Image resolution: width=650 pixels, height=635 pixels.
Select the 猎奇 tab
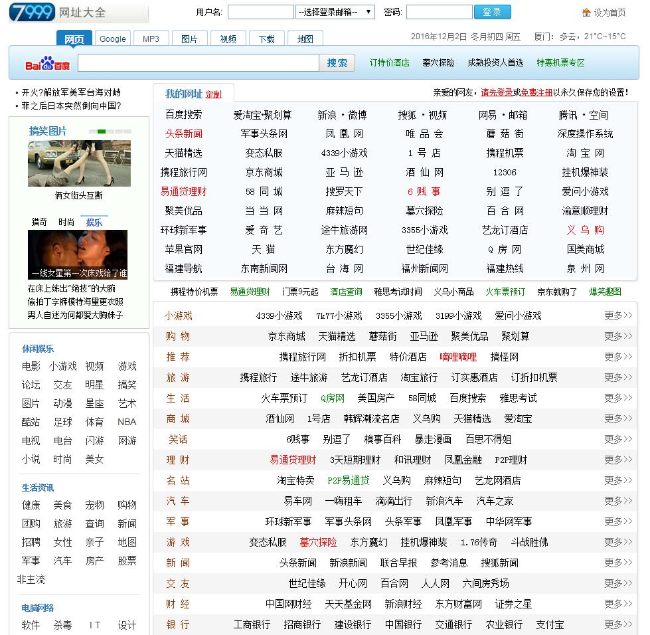(39, 223)
